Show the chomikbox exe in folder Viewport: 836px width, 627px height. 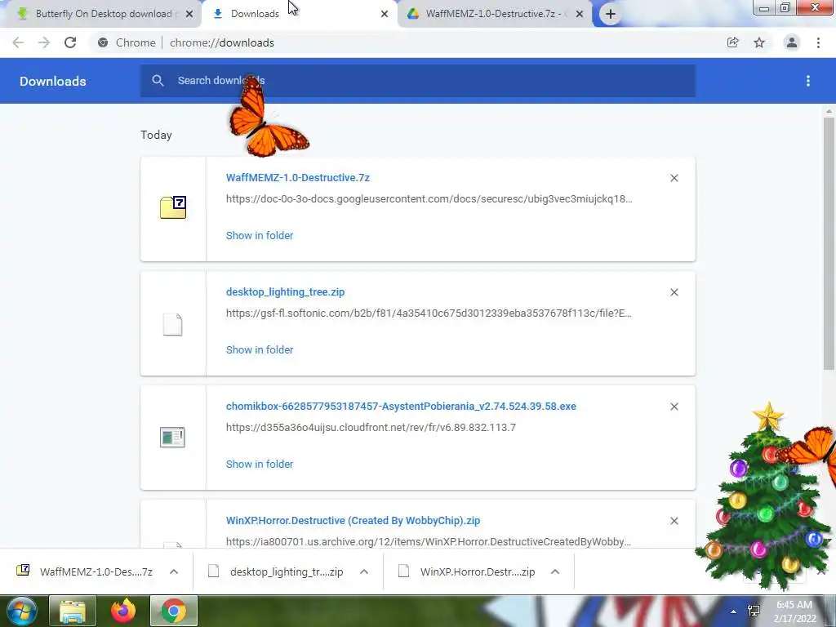pyautogui.click(x=259, y=464)
